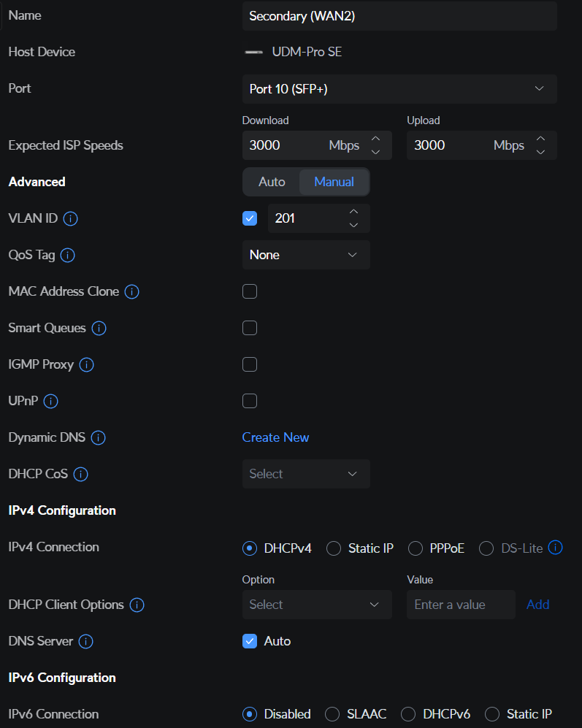This screenshot has height=728, width=582.
Task: Show the IGMP Proxy info tooltip
Action: click(x=86, y=364)
